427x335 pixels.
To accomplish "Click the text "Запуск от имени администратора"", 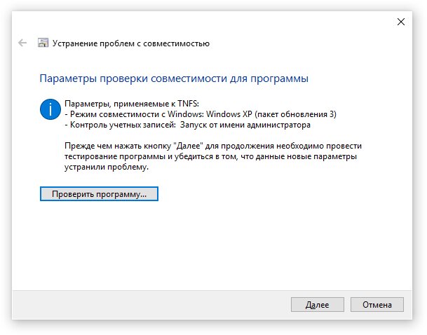I will 245,125.
